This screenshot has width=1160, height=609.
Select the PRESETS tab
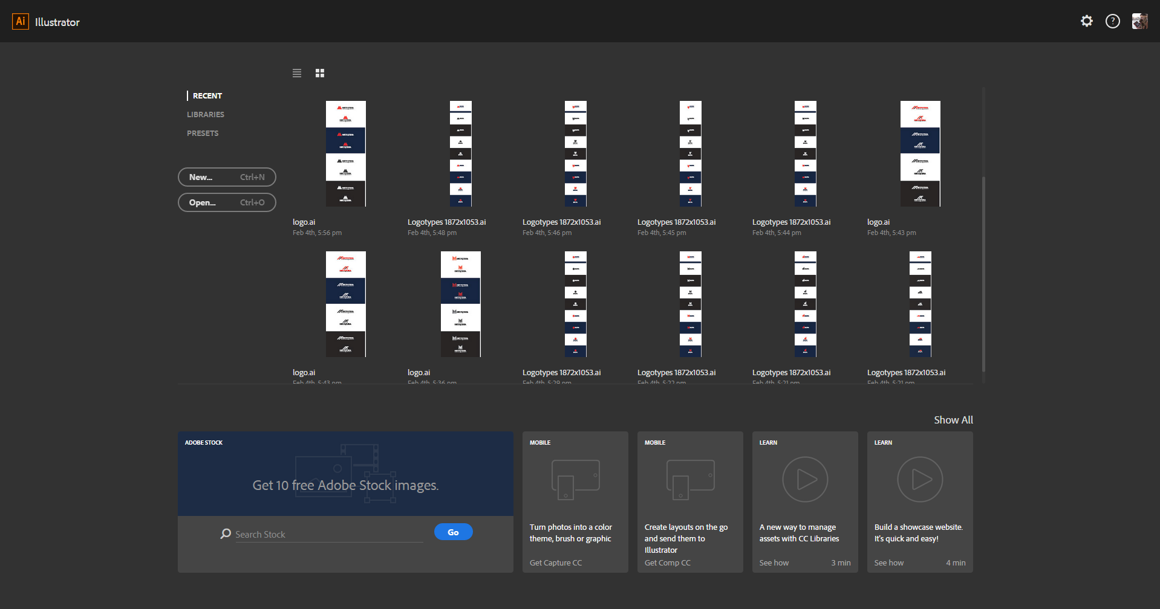pyautogui.click(x=203, y=133)
